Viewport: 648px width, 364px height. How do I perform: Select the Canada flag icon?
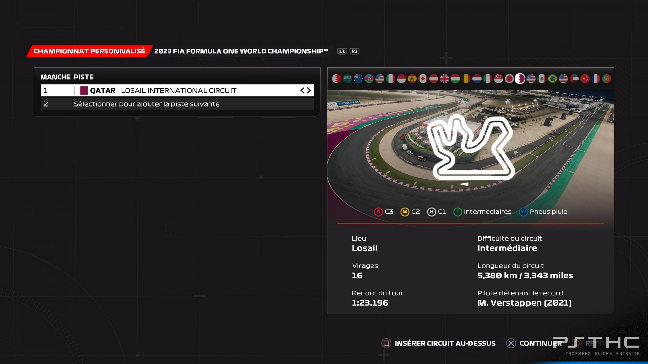point(423,79)
